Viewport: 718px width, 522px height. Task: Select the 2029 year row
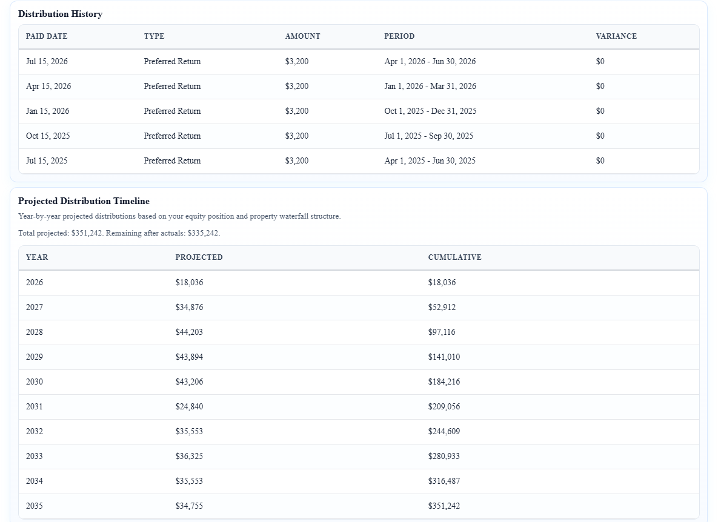click(x=359, y=357)
